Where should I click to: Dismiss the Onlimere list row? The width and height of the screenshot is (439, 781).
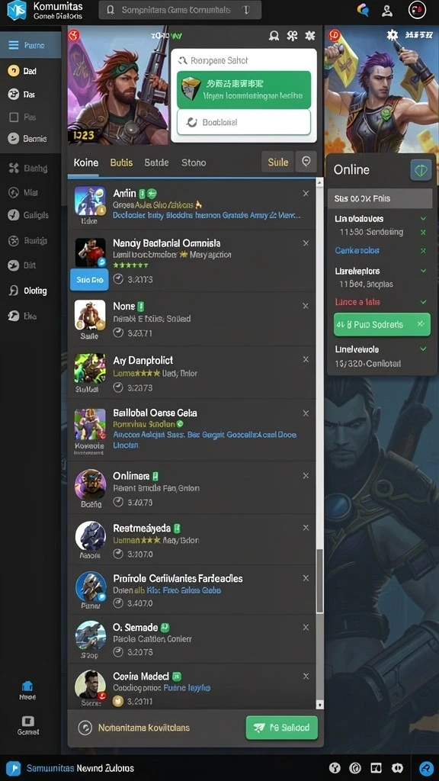coord(306,476)
